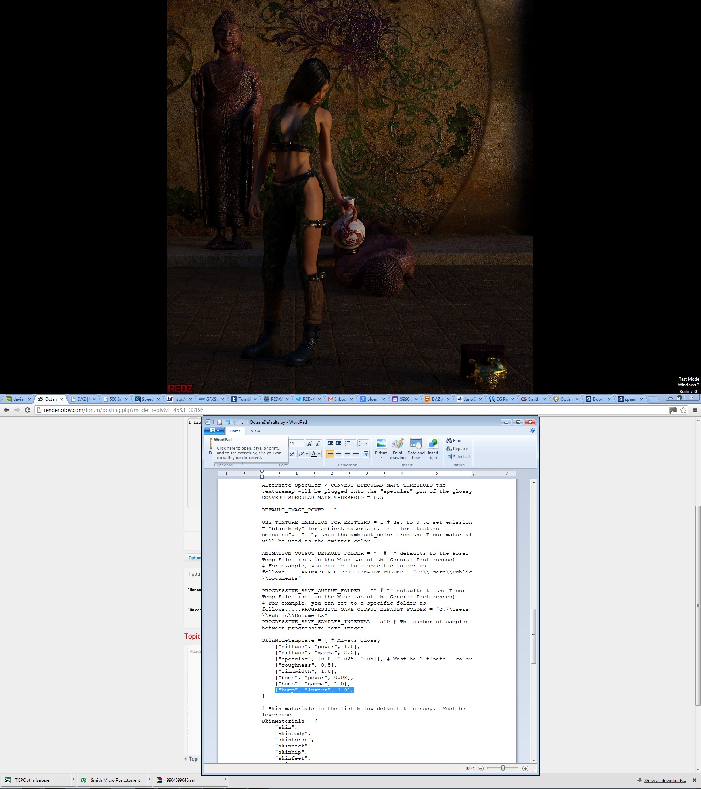701x789 pixels.
Task: Click the Undo arrow in WordPad title bar
Action: (227, 422)
